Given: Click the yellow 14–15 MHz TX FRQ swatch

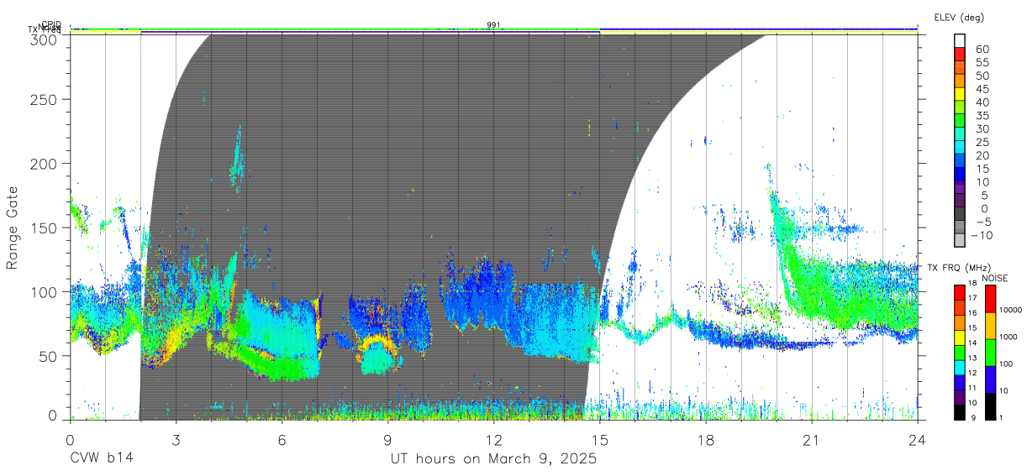Looking at the screenshot, I should [x=961, y=336].
